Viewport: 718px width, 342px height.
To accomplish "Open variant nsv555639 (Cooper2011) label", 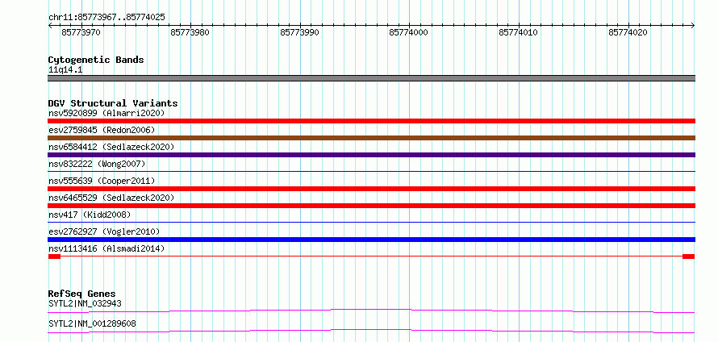I will point(102,181).
